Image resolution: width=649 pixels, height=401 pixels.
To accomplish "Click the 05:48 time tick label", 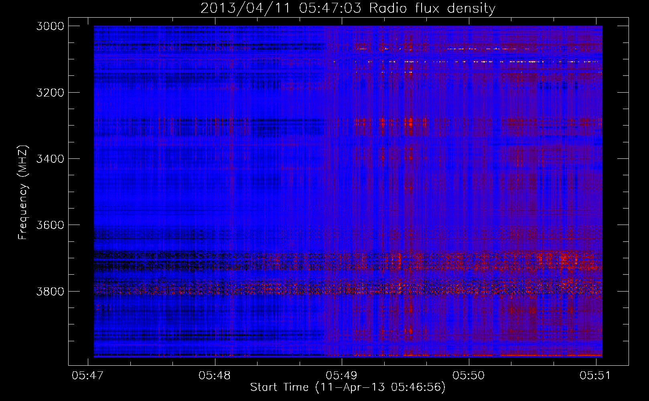I will pyautogui.click(x=215, y=375).
